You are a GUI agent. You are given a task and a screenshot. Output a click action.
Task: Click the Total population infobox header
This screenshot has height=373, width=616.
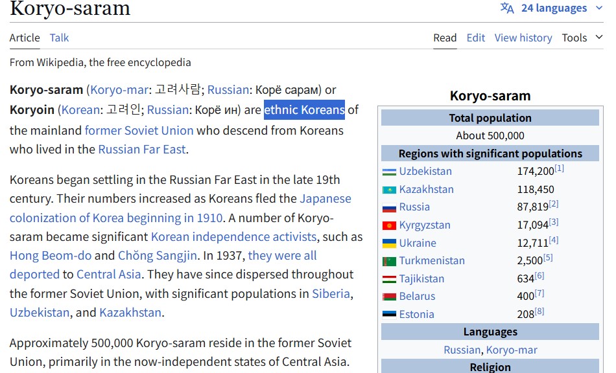click(490, 118)
